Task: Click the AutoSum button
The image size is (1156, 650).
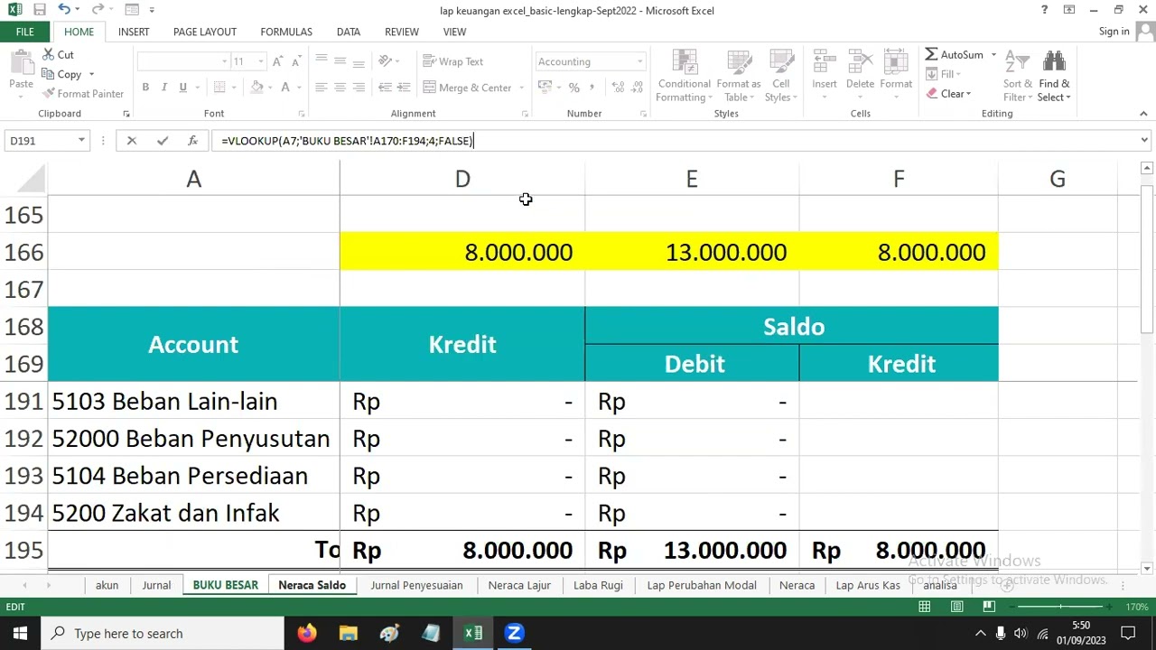Action: 954,54
